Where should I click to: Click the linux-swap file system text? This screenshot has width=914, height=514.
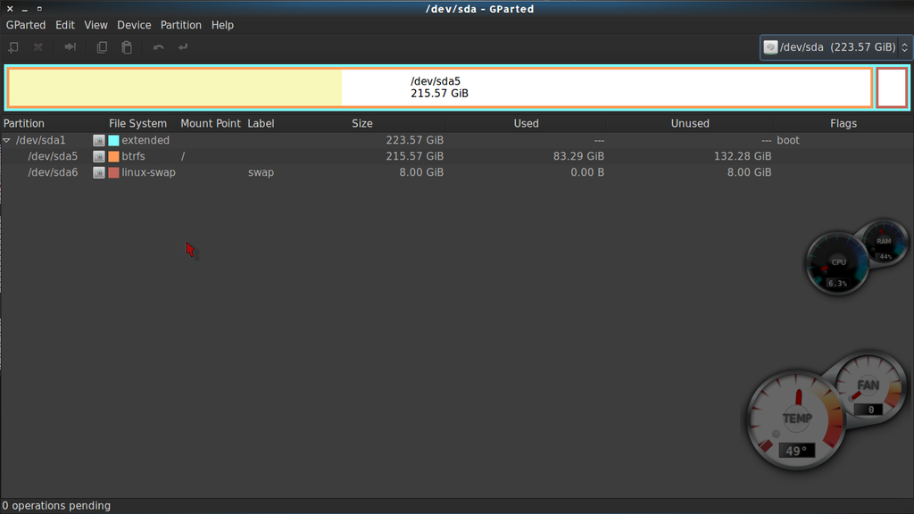(148, 172)
